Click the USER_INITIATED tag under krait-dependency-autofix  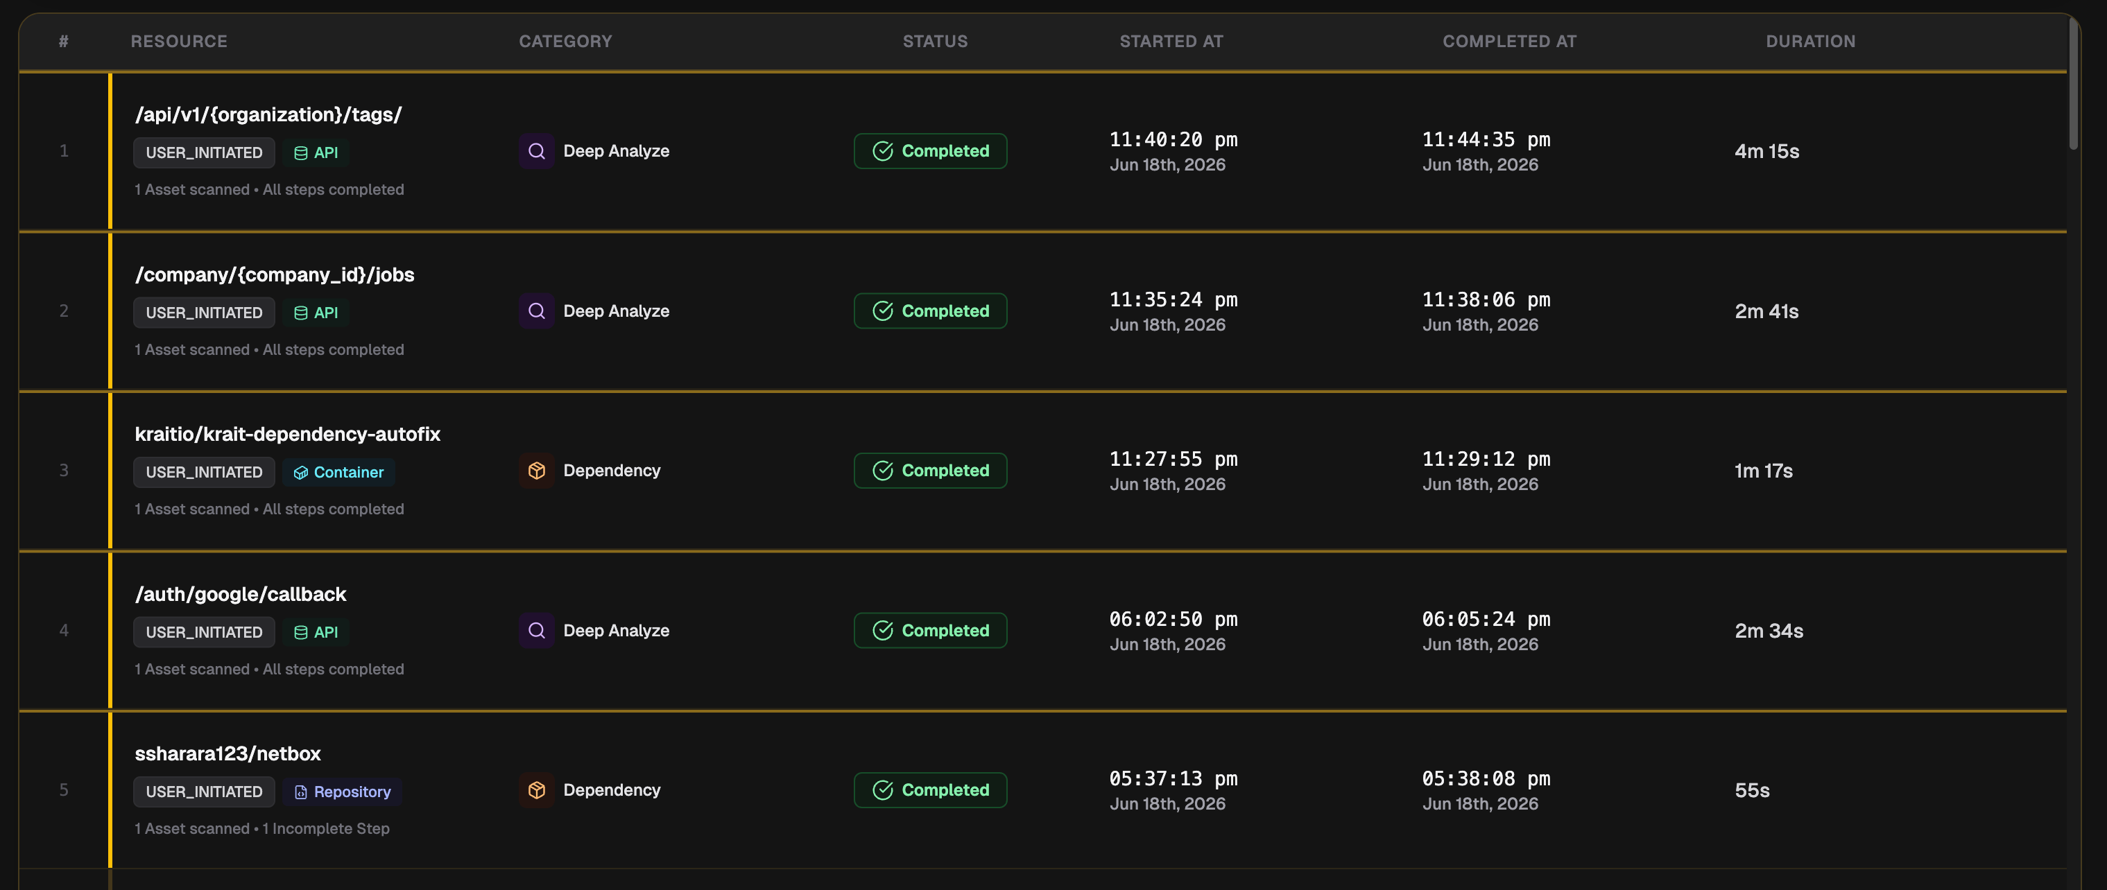pos(205,472)
